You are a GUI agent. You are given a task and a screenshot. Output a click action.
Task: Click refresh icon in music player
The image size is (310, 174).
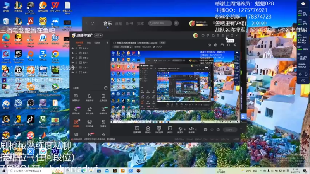pos(92,23)
